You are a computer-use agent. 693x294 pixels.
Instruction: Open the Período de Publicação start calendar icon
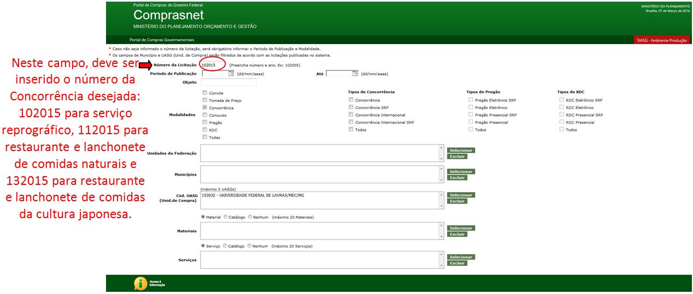tap(231, 74)
